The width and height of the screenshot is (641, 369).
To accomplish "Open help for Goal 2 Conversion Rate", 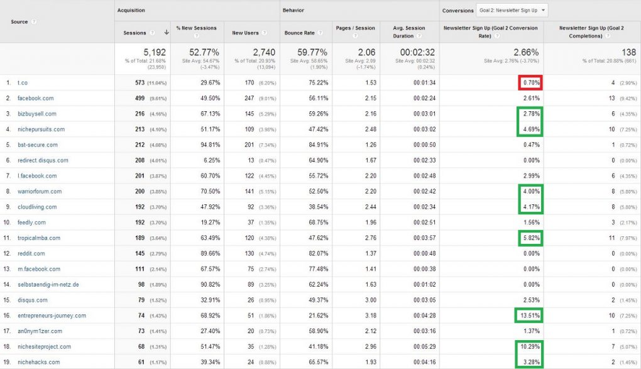I will coord(497,36).
